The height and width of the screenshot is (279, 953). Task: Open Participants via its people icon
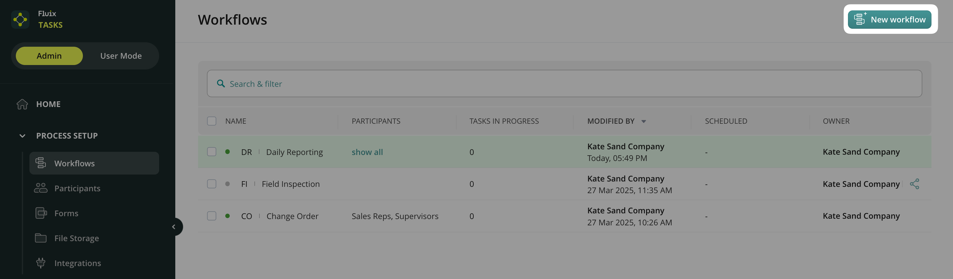click(41, 188)
